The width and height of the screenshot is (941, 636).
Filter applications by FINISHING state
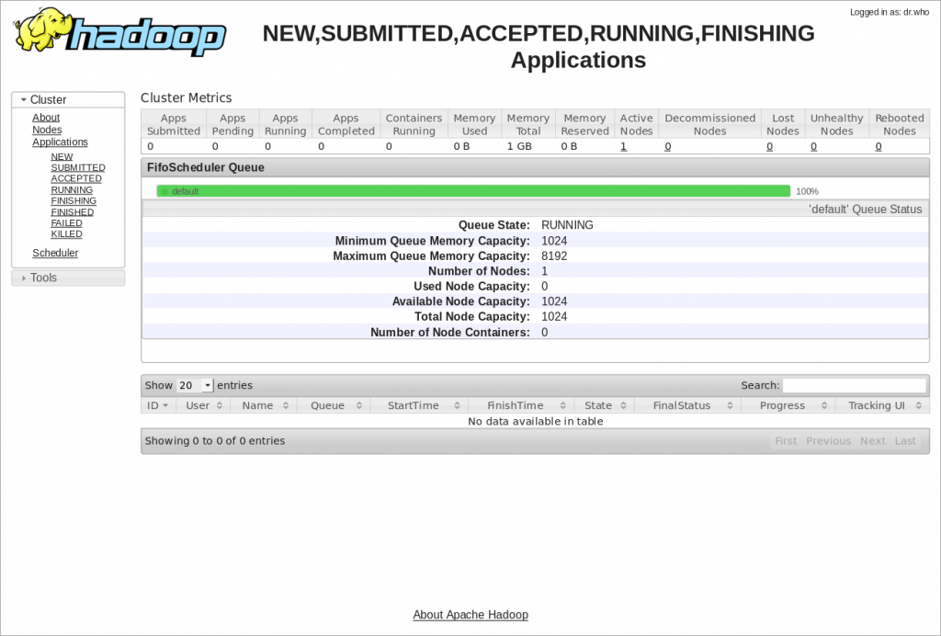click(74, 201)
